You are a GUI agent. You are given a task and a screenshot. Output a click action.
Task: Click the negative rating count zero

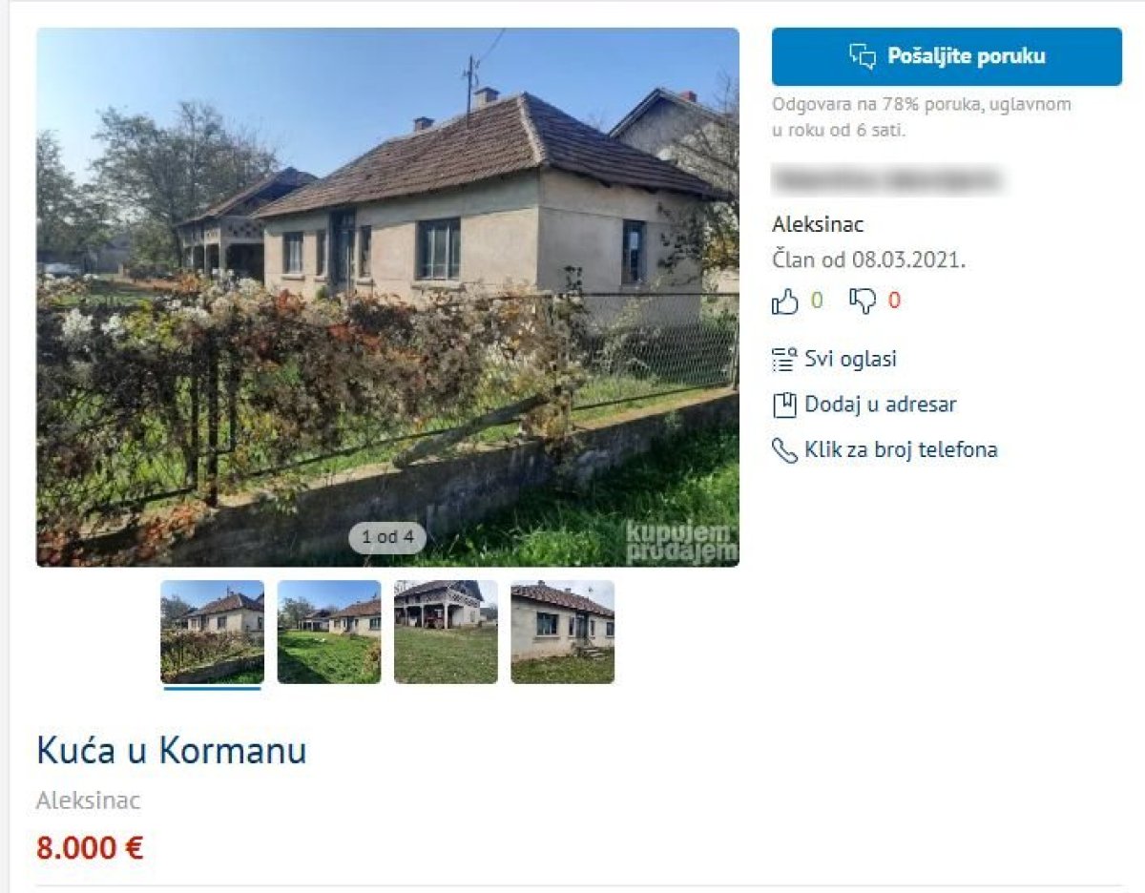[x=894, y=301]
